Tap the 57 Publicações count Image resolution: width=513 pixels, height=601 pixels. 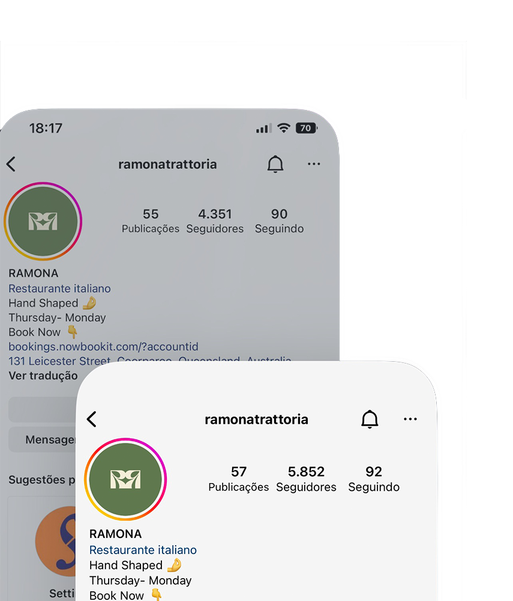coord(238,479)
